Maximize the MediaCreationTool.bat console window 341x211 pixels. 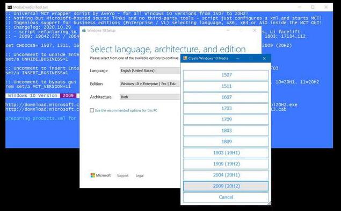click(x=313, y=7)
